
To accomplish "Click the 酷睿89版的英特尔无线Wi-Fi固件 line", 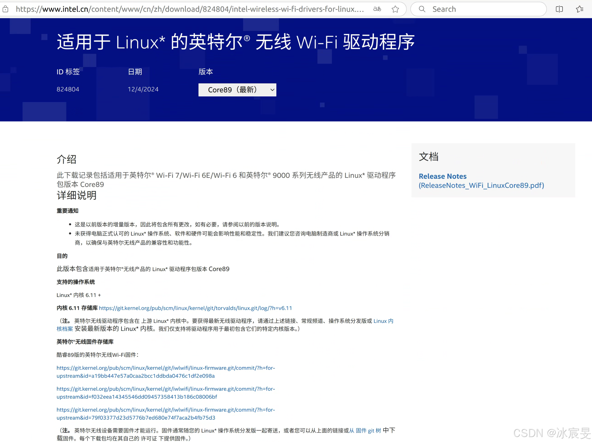I will [98, 355].
